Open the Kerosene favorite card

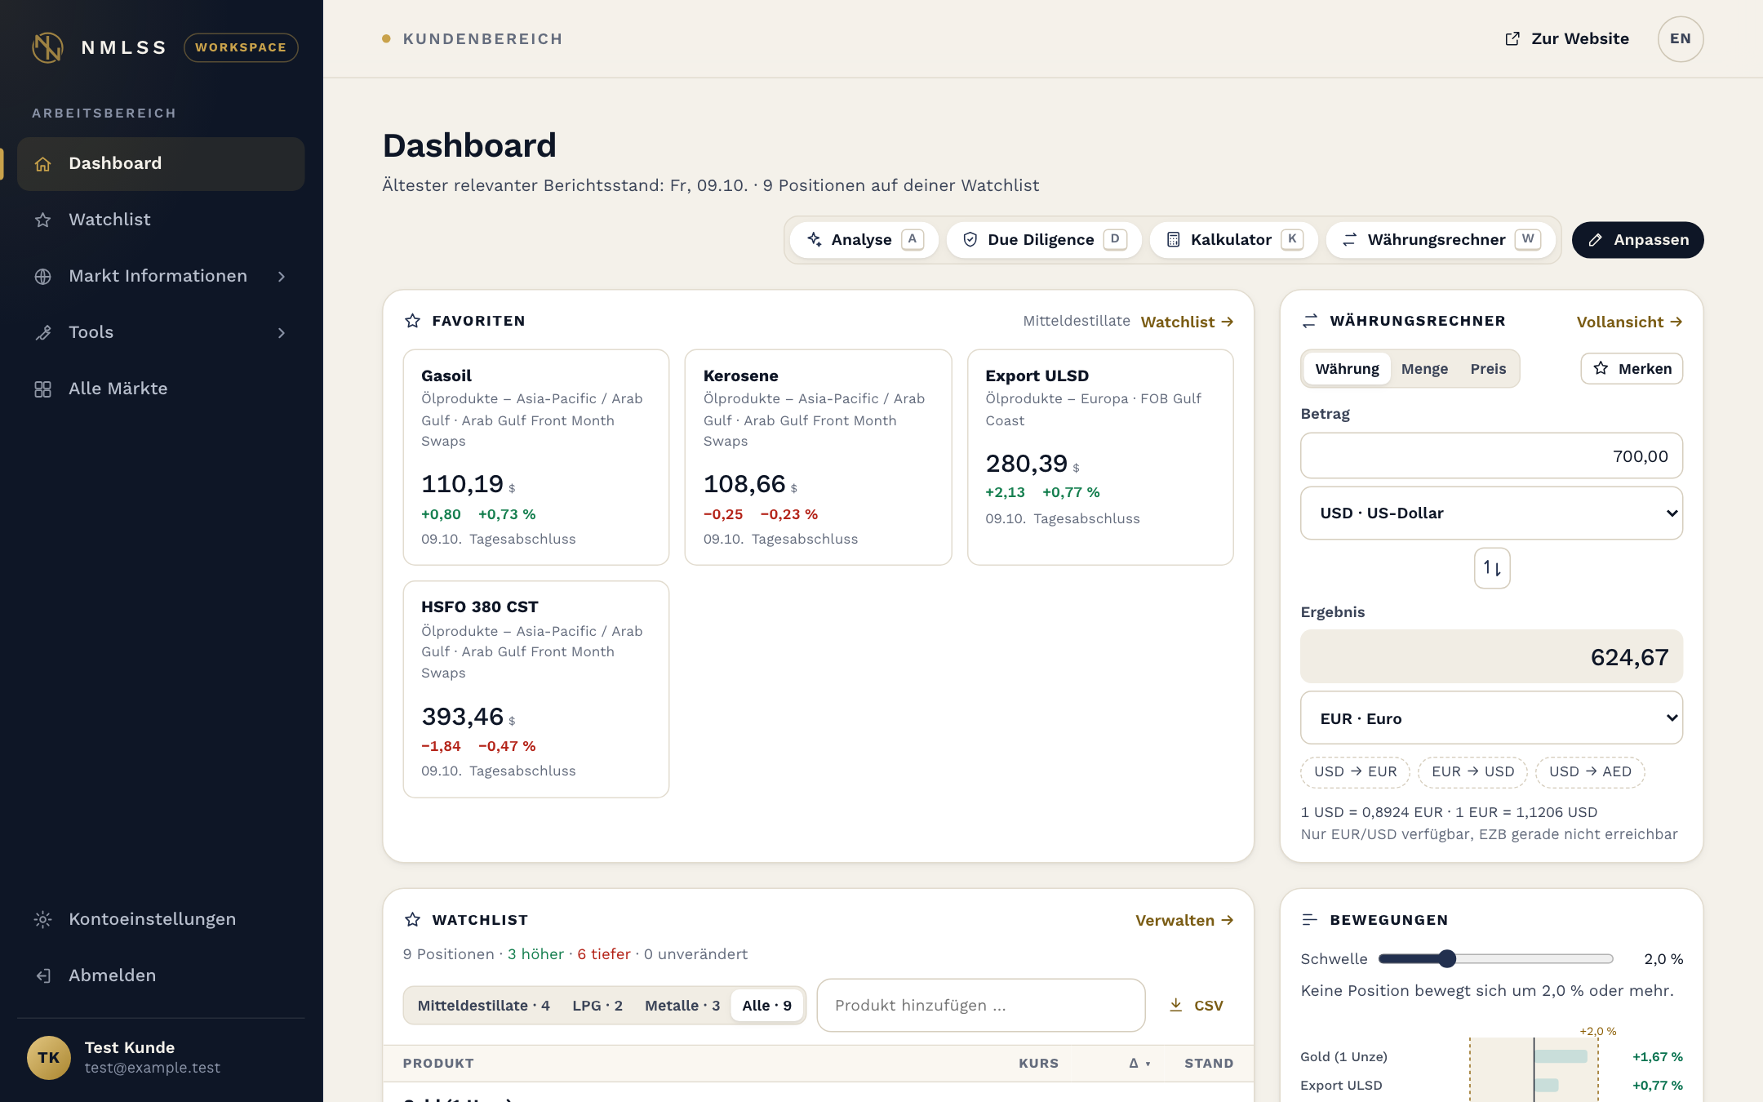(819, 457)
